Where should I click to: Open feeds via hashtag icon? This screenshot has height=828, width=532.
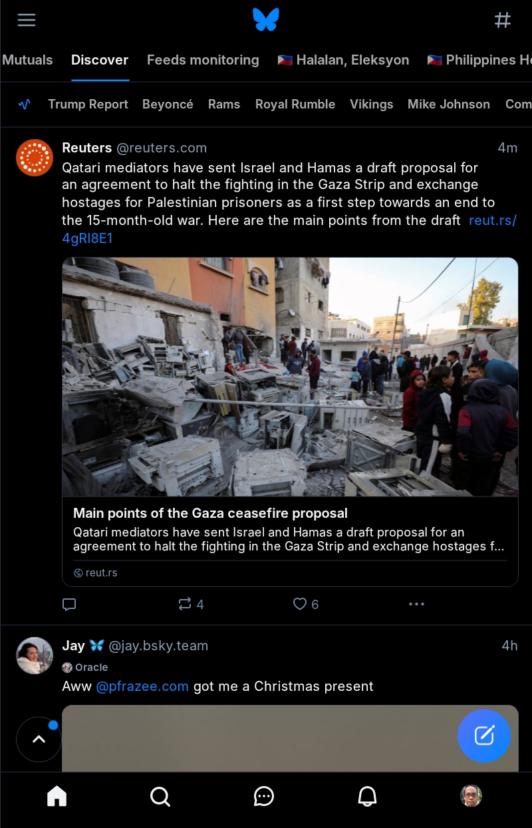pyautogui.click(x=503, y=20)
